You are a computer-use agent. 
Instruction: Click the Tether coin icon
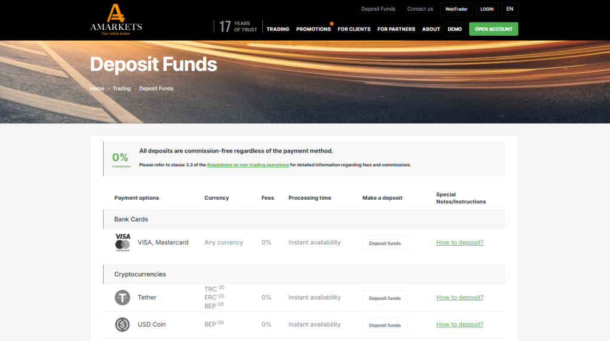click(122, 298)
